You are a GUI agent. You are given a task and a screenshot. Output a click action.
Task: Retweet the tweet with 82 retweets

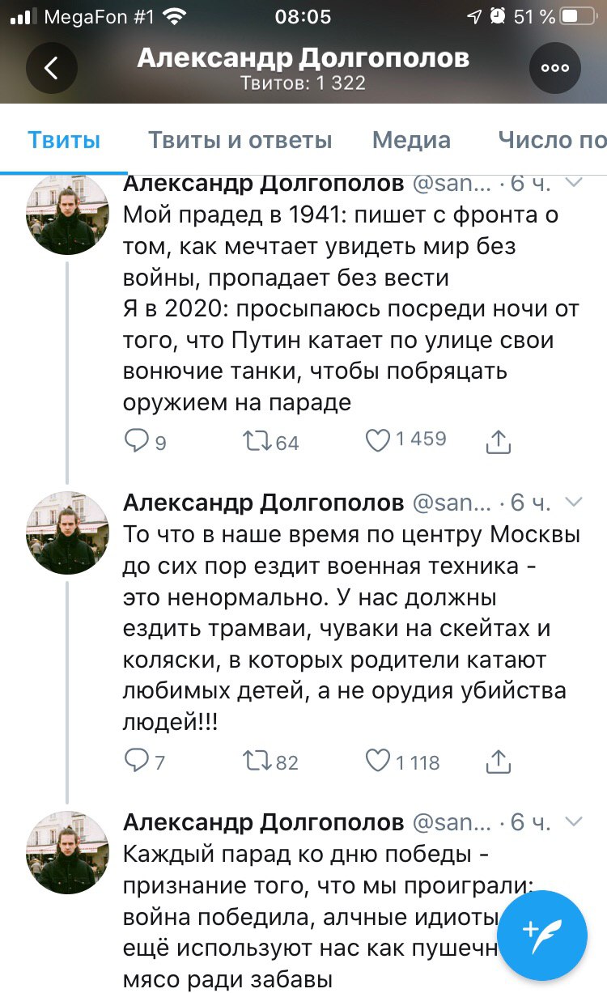(x=258, y=761)
